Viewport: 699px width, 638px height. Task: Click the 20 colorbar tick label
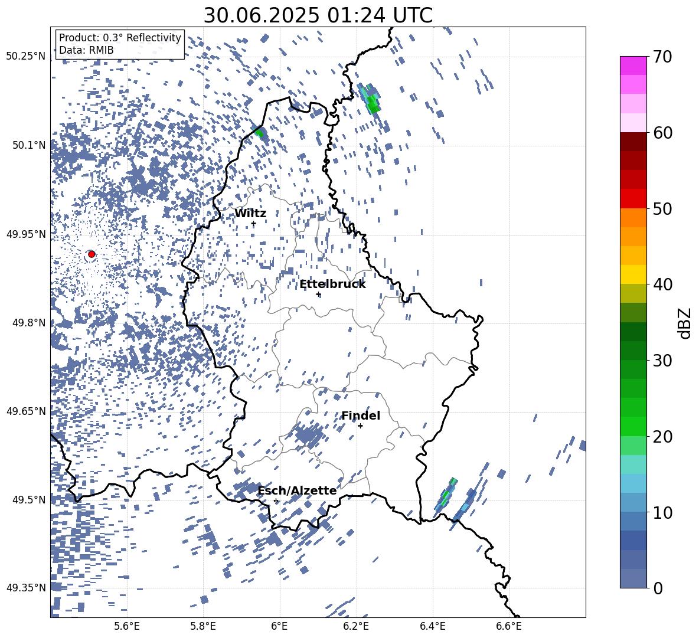[662, 436]
